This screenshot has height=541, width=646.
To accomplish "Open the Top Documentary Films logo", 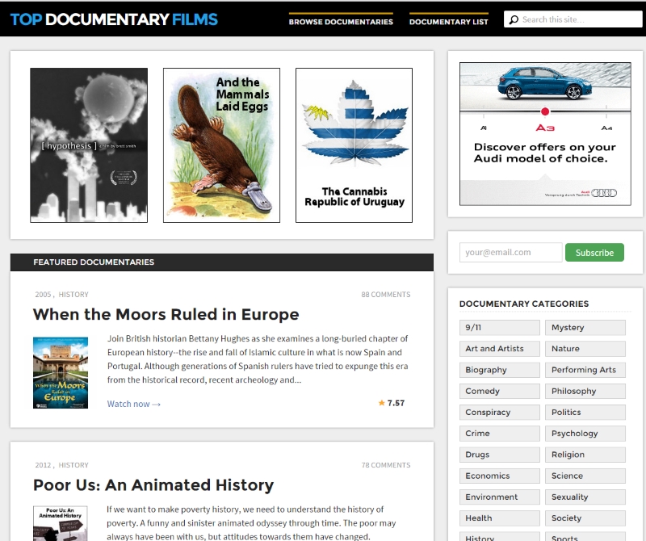I will [x=114, y=19].
